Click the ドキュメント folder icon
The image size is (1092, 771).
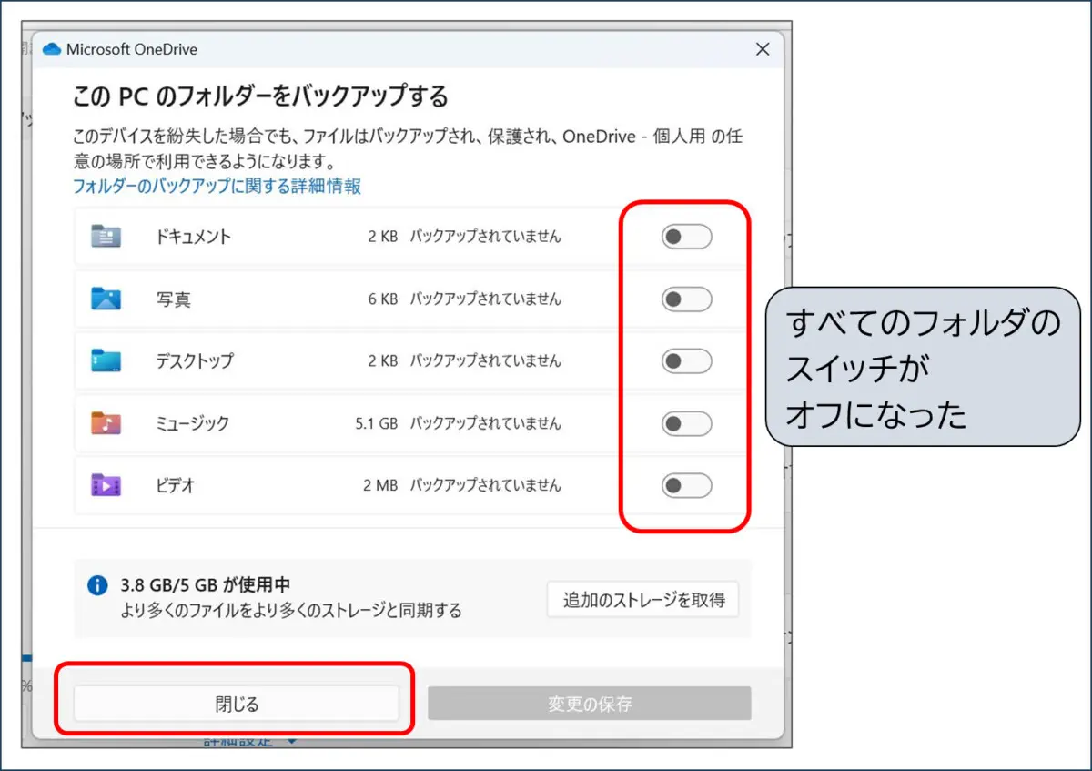(x=106, y=237)
